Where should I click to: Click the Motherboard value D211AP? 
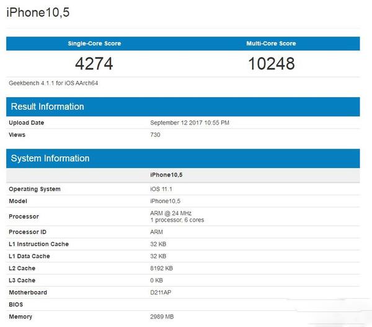point(161,292)
